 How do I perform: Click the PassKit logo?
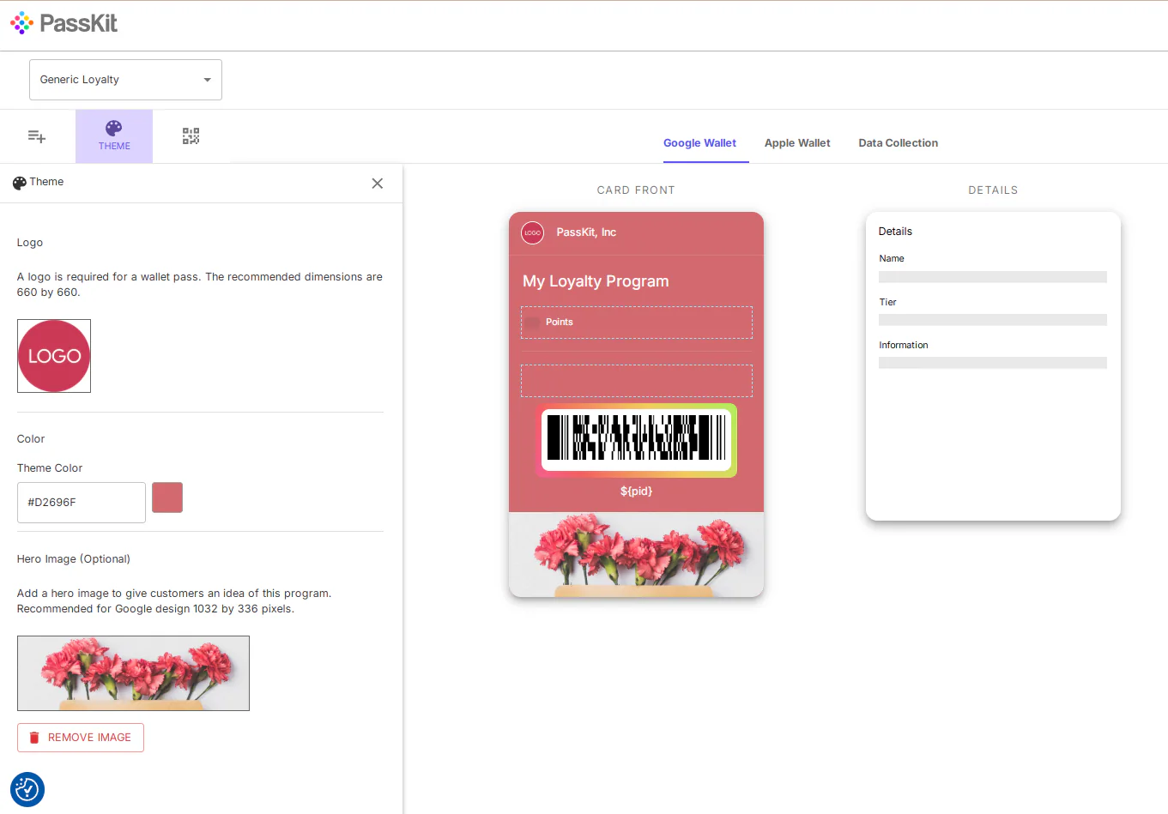(x=64, y=23)
